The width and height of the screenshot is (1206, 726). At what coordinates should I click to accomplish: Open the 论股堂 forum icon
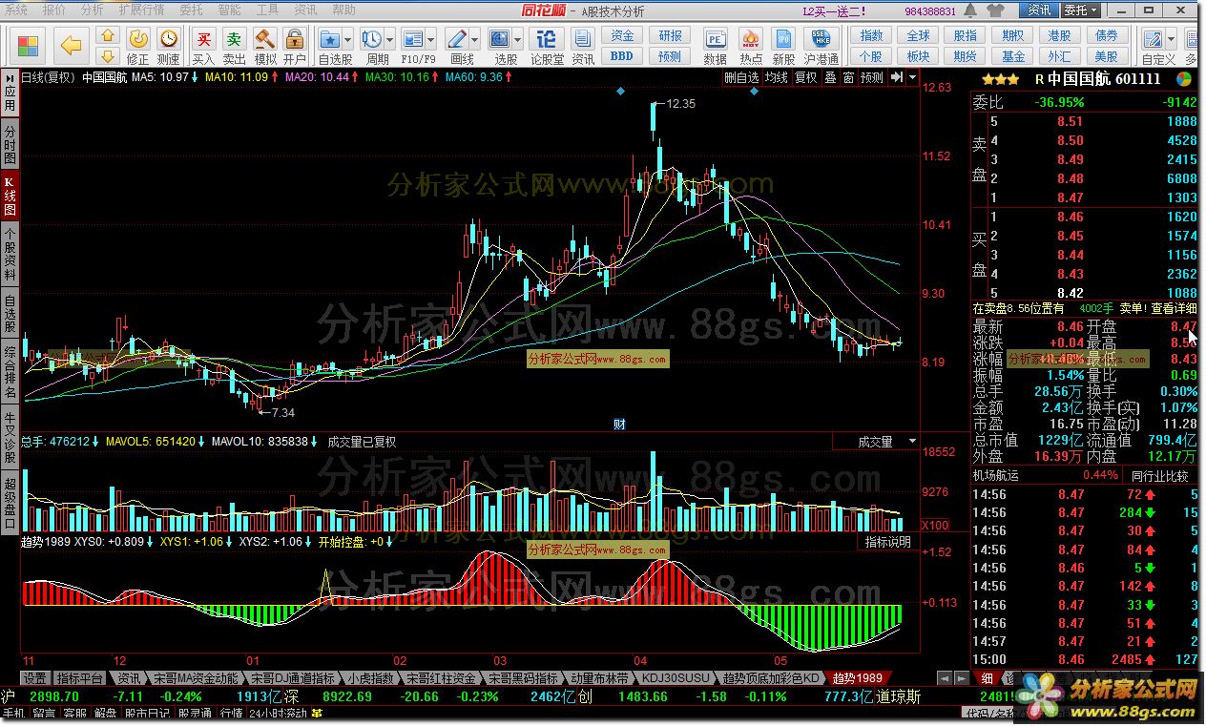pyautogui.click(x=547, y=38)
